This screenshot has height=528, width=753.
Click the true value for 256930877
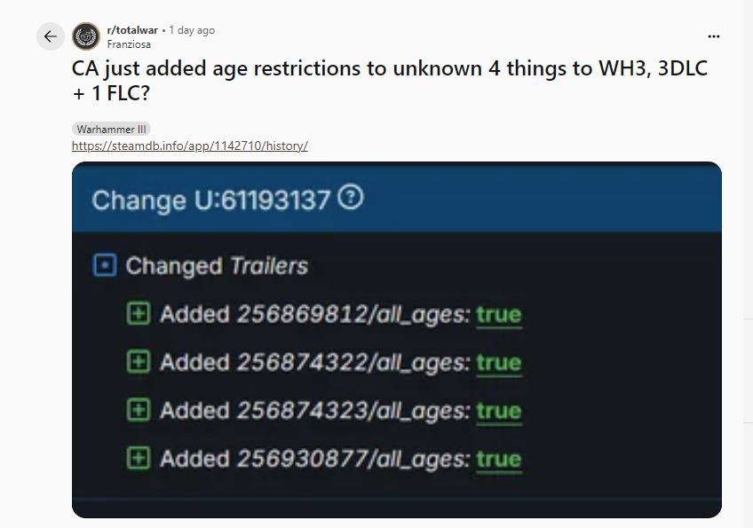499,460
